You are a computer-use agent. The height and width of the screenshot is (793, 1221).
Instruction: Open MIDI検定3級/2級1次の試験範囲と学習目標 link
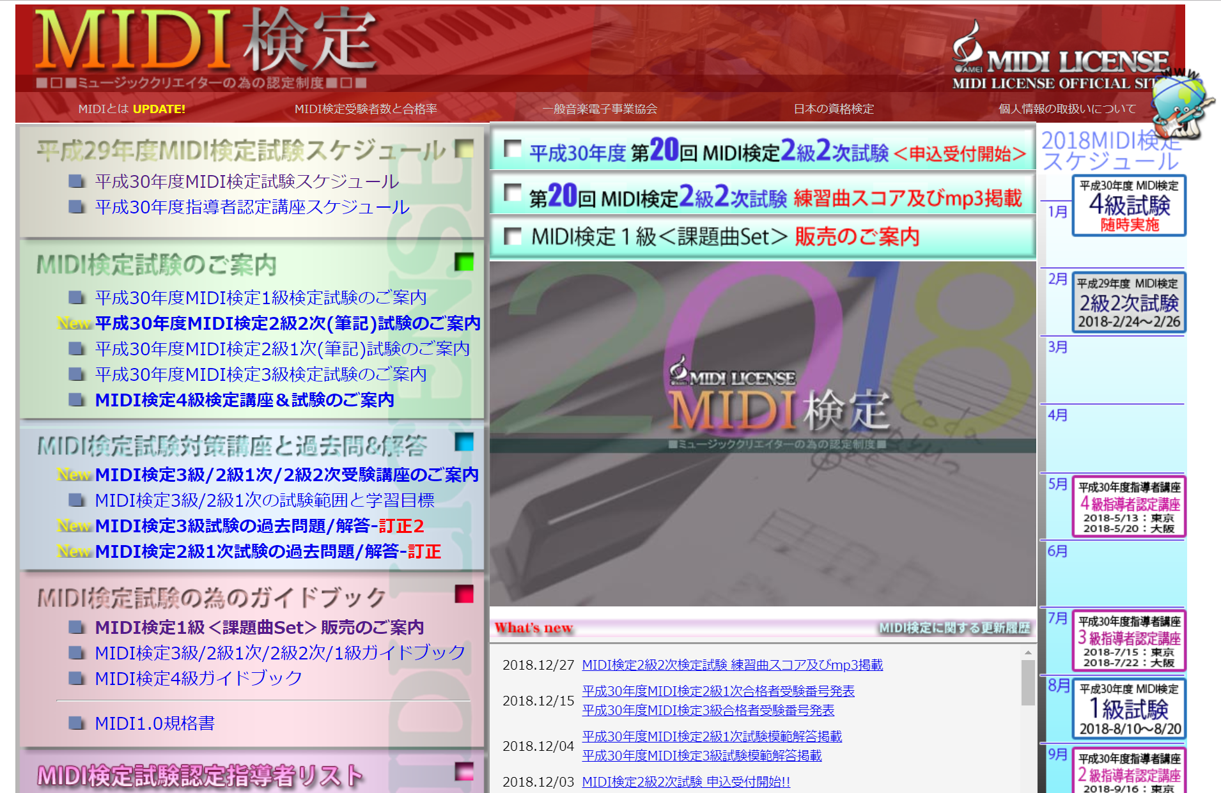(x=265, y=500)
